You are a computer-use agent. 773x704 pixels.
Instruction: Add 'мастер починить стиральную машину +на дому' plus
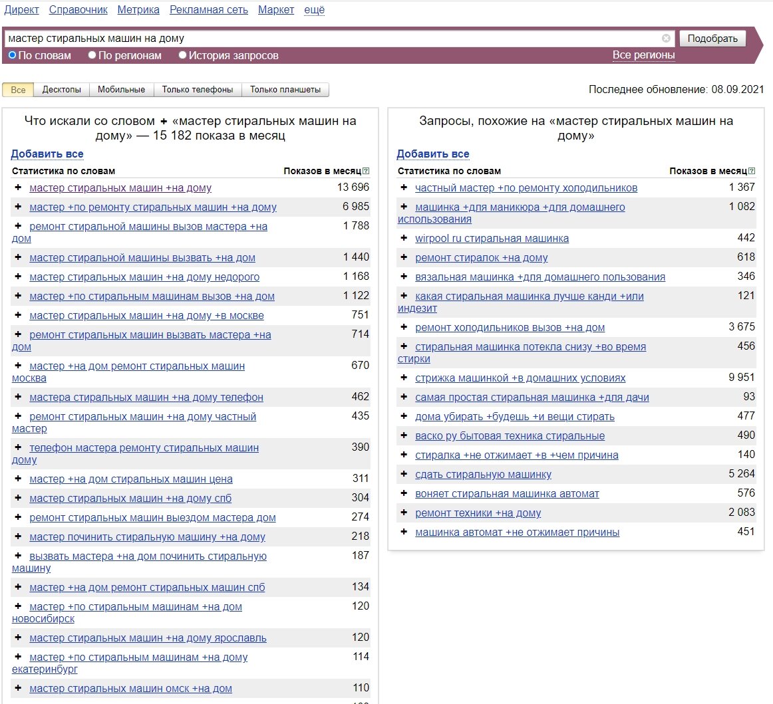18,536
